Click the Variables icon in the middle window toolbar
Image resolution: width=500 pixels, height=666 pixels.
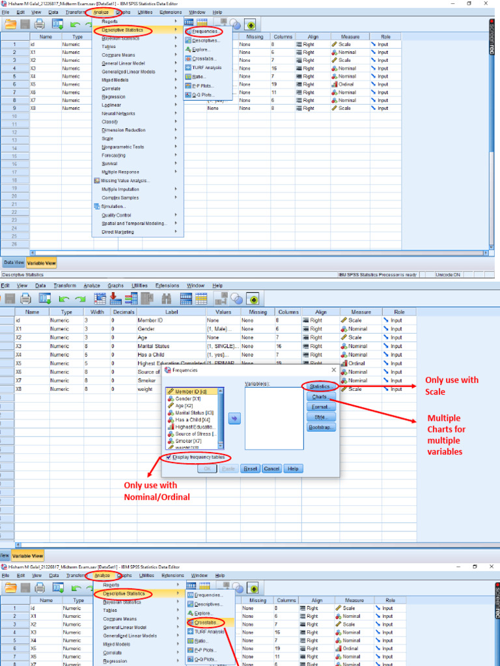pyautogui.click(x=131, y=299)
